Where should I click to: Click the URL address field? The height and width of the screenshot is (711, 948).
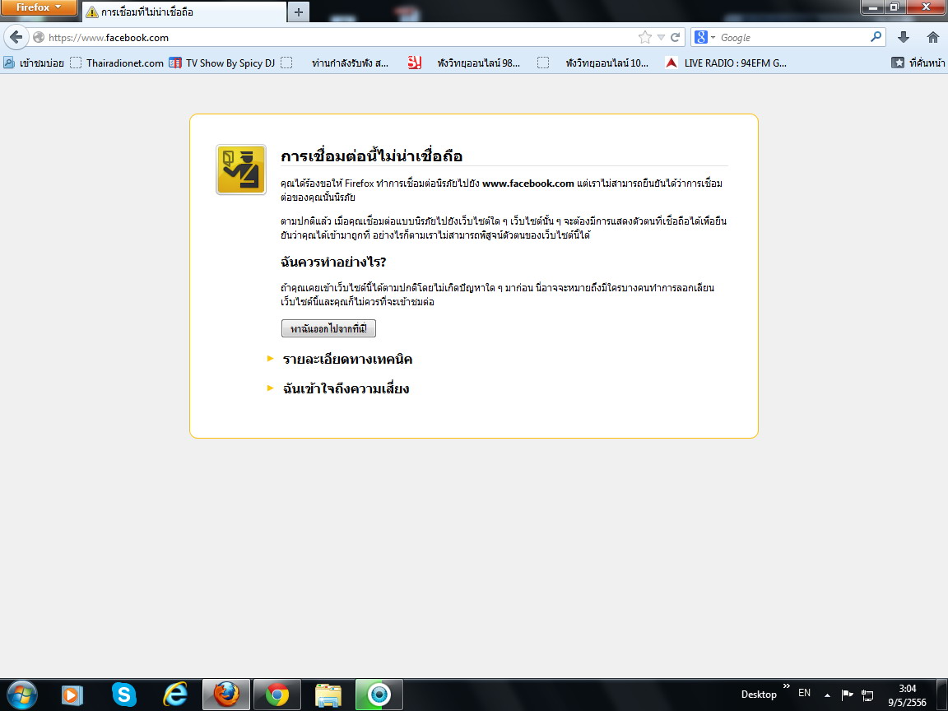(x=338, y=38)
